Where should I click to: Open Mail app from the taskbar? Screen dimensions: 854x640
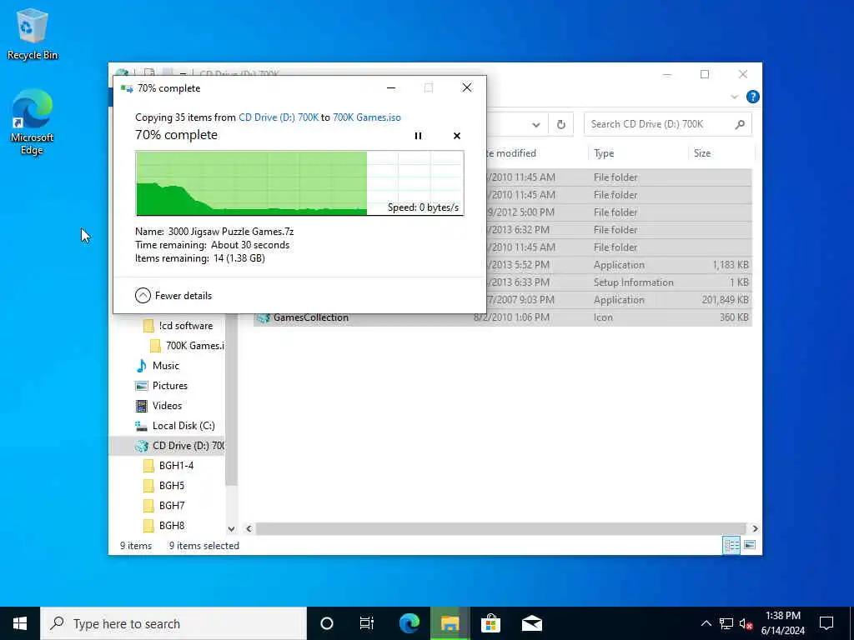tap(531, 623)
